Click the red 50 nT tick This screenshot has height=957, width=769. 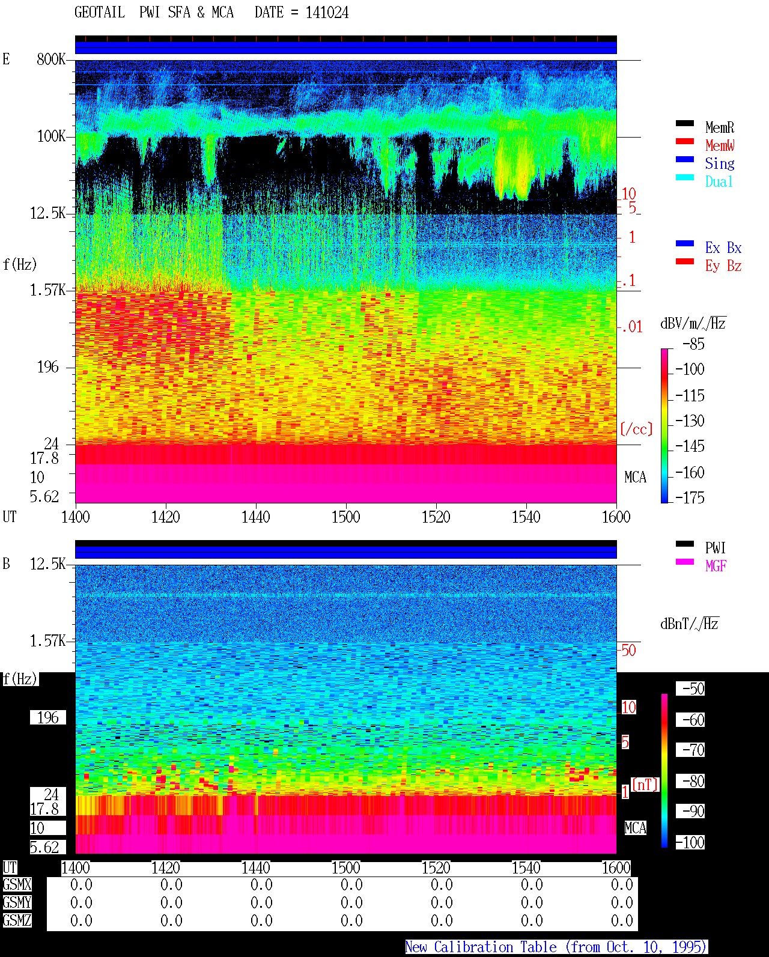tap(628, 650)
